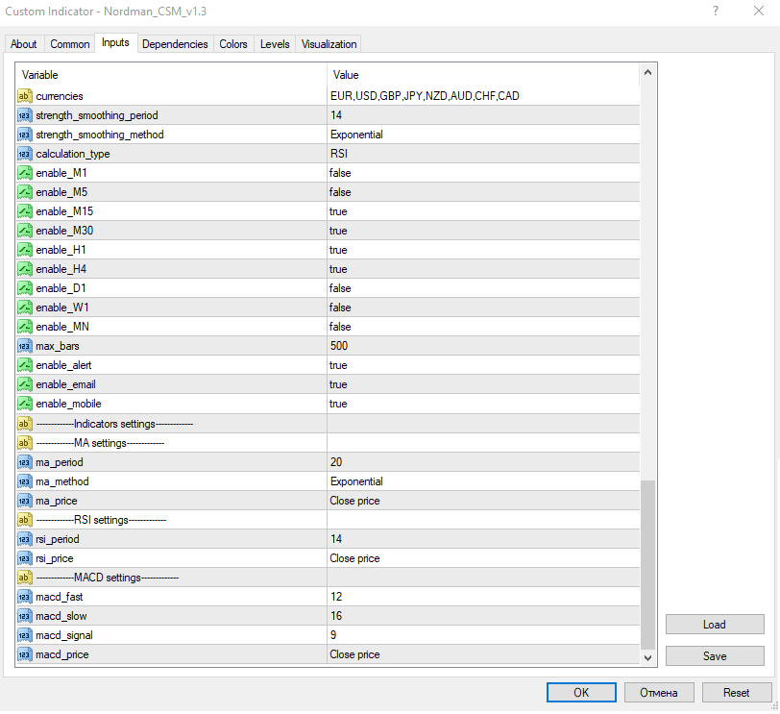Viewport: 780px width, 714px height.
Task: Open the Visualization tab
Action: click(329, 44)
